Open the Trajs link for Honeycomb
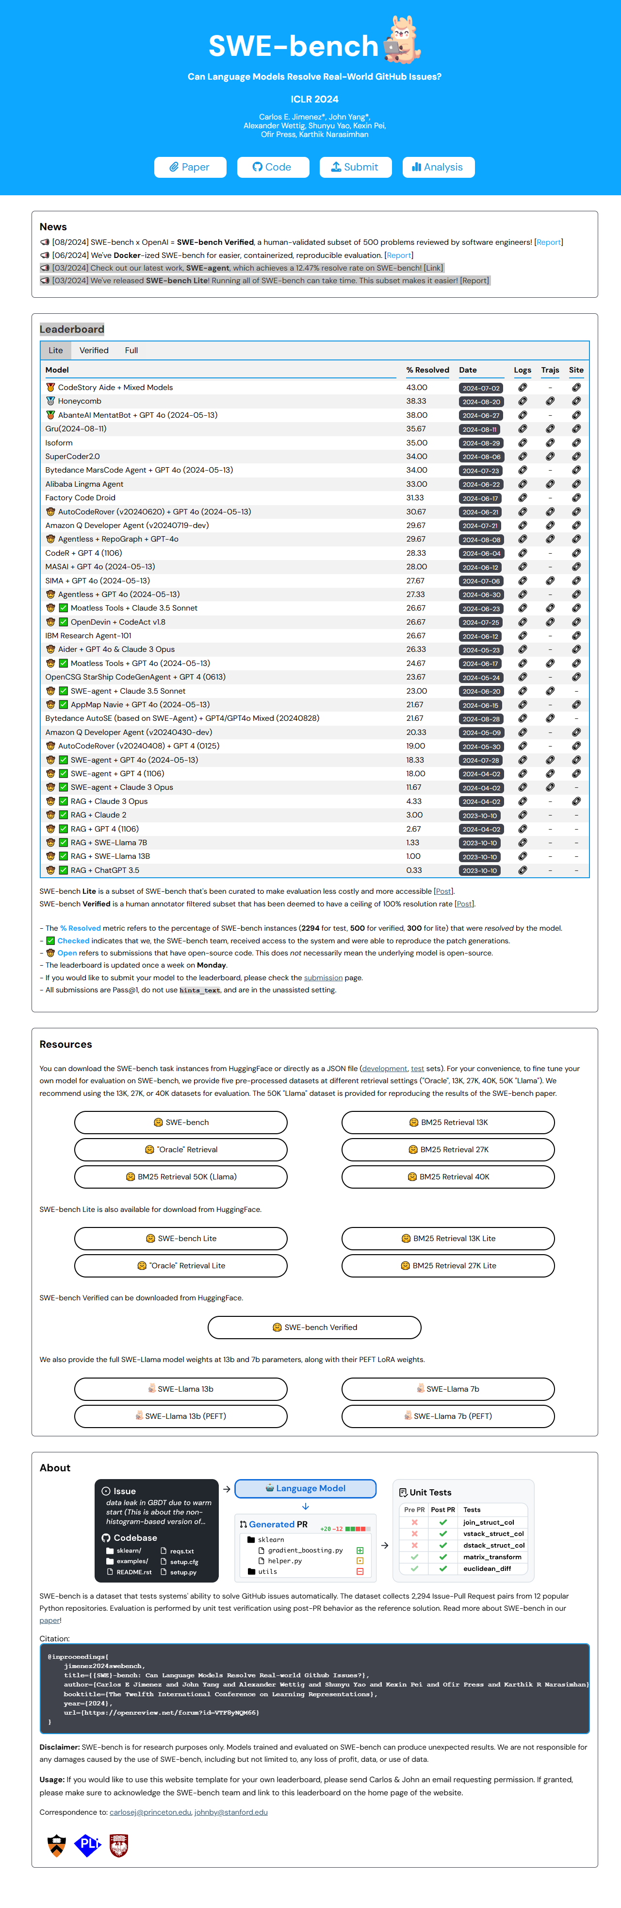This screenshot has width=621, height=1908. tap(550, 401)
